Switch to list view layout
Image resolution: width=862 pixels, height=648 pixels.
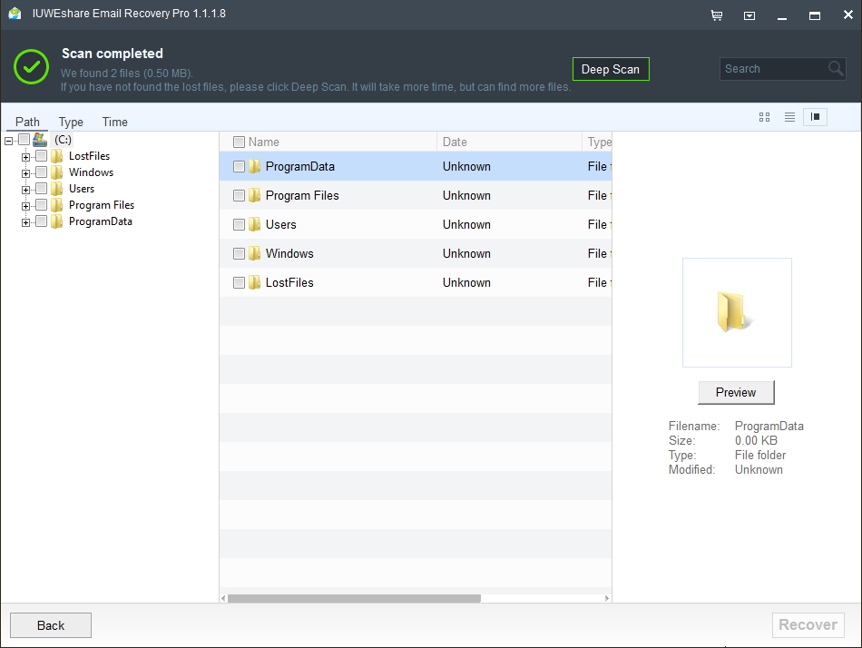(x=789, y=117)
